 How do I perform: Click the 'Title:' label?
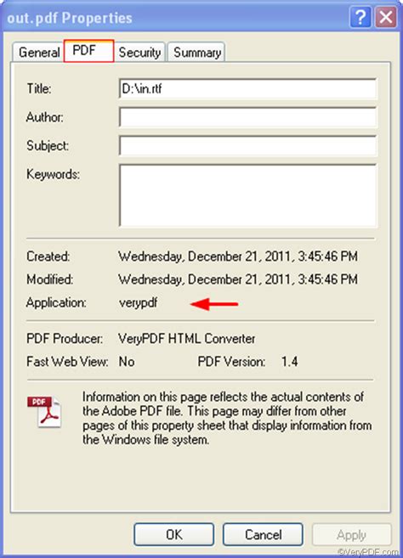pos(39,88)
